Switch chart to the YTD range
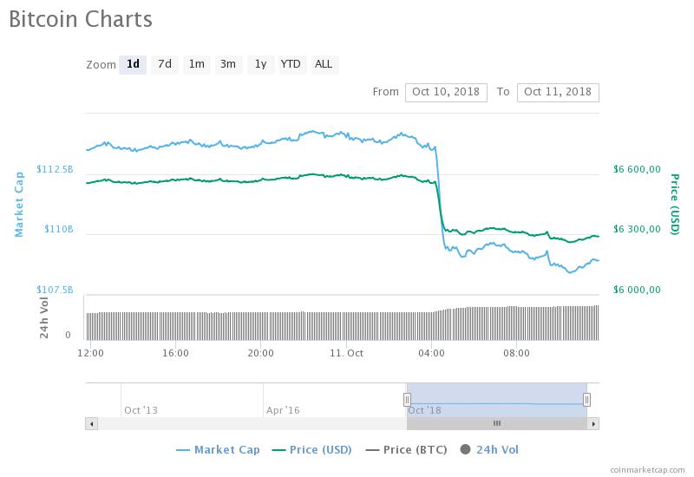 pyautogui.click(x=291, y=64)
